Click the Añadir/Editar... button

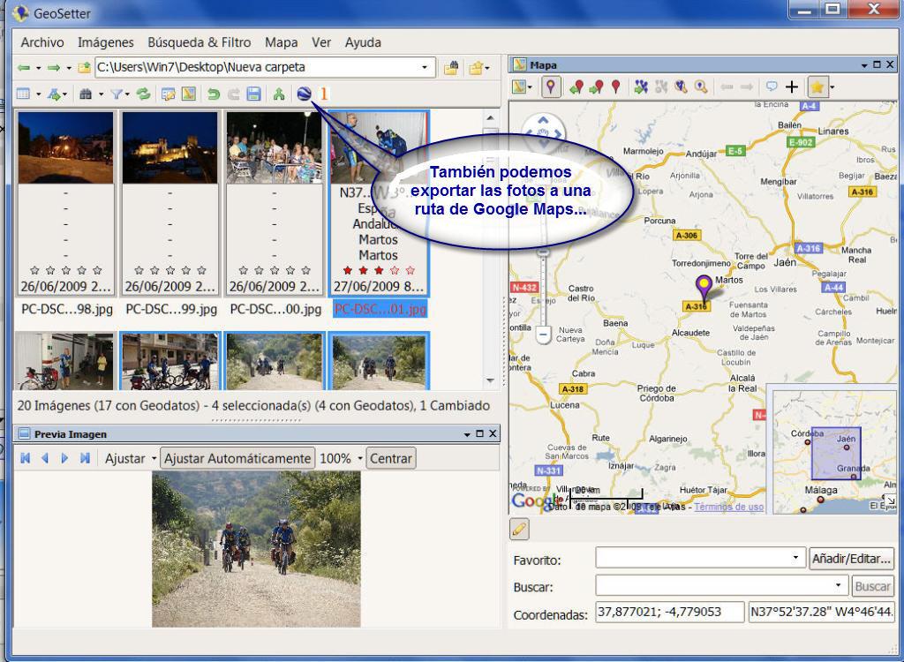852,558
